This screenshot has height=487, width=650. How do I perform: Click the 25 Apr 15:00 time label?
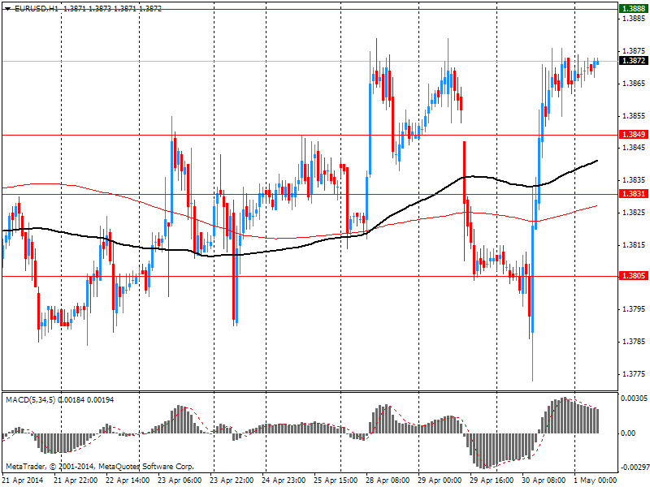(335, 481)
